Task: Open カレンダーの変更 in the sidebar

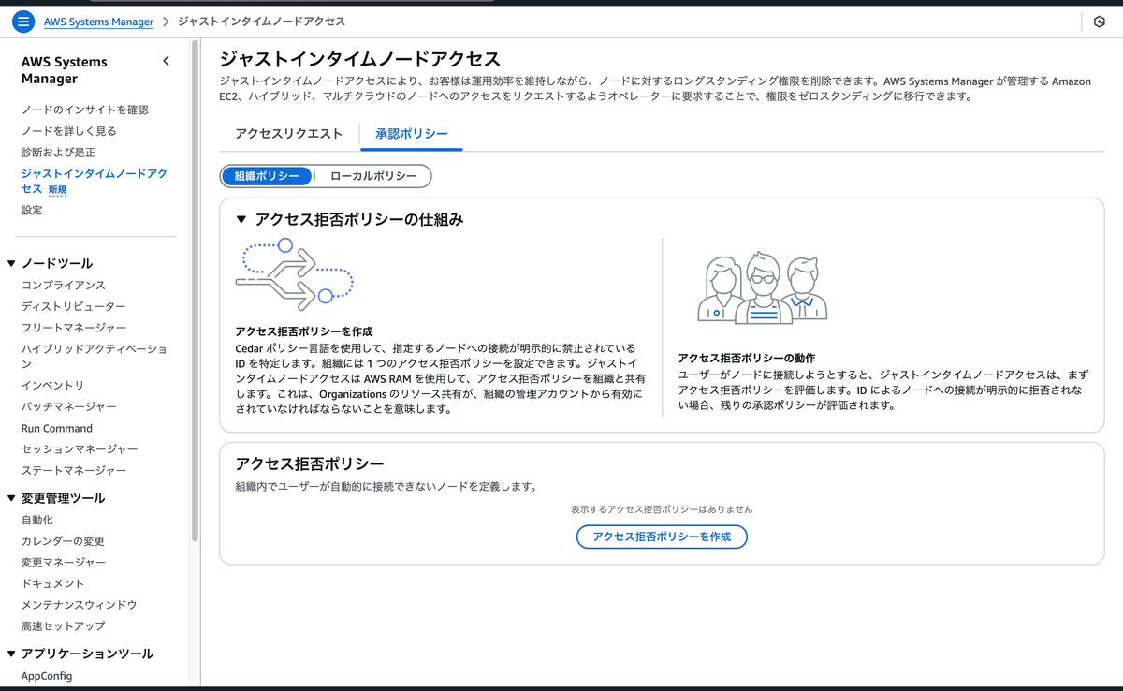Action: pyautogui.click(x=64, y=541)
